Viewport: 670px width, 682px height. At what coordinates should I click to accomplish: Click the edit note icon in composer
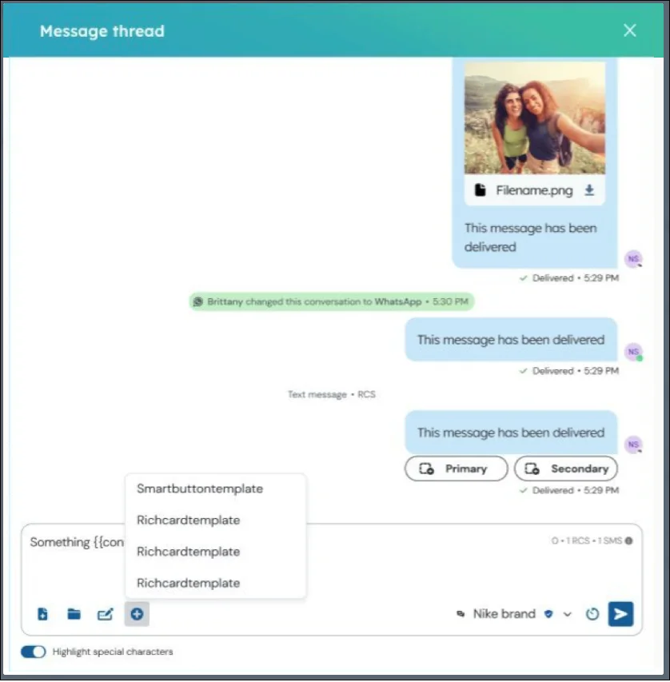(106, 614)
